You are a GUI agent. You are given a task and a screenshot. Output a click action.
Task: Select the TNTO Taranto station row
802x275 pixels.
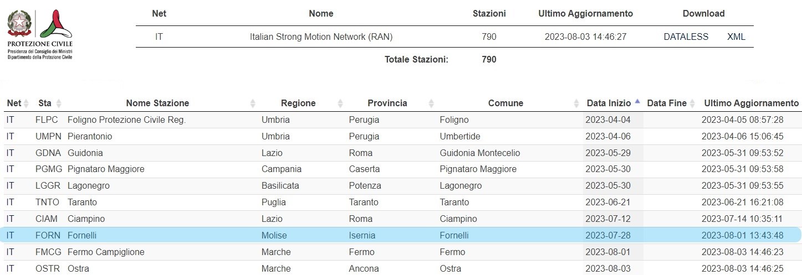coord(402,203)
